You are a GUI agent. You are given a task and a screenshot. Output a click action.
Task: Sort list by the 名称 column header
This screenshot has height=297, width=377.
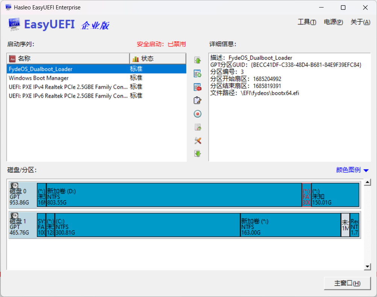(68, 58)
